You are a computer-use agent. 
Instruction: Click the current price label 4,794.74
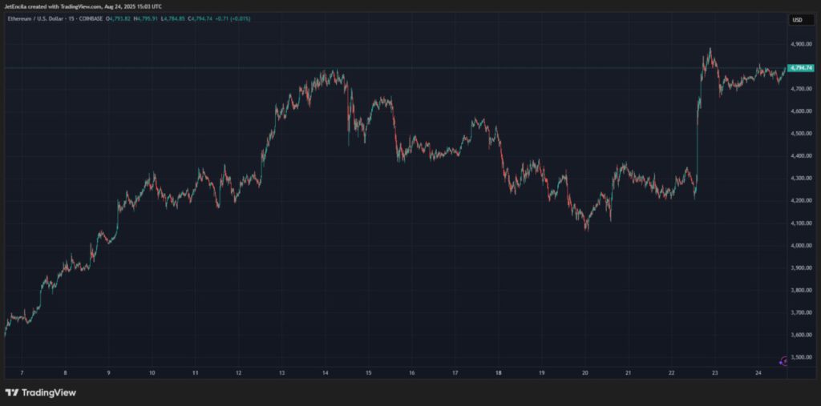[802, 68]
